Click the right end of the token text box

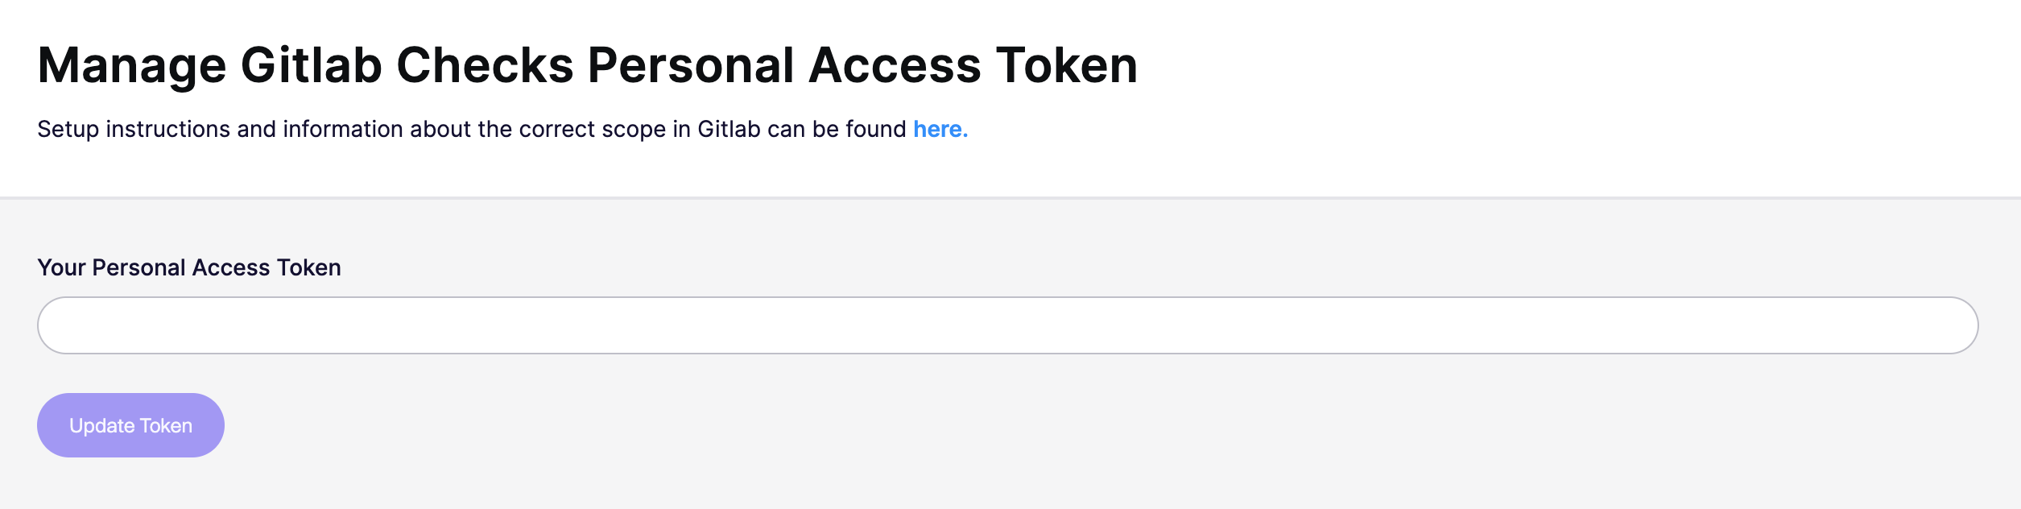pos(1949,325)
